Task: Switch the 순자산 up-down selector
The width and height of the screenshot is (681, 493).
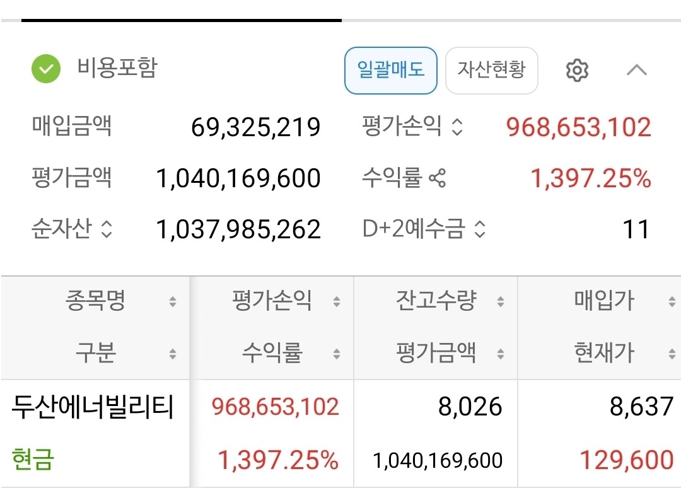Action: pos(107,229)
